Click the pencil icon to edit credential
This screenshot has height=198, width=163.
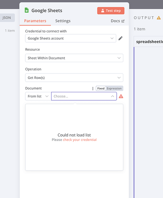[x=121, y=38]
